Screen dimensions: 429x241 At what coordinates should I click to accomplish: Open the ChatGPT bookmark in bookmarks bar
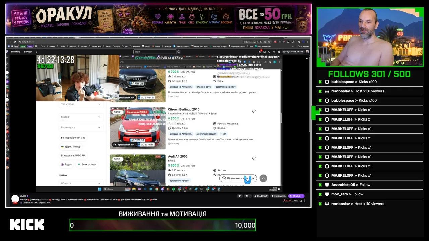(x=146, y=46)
